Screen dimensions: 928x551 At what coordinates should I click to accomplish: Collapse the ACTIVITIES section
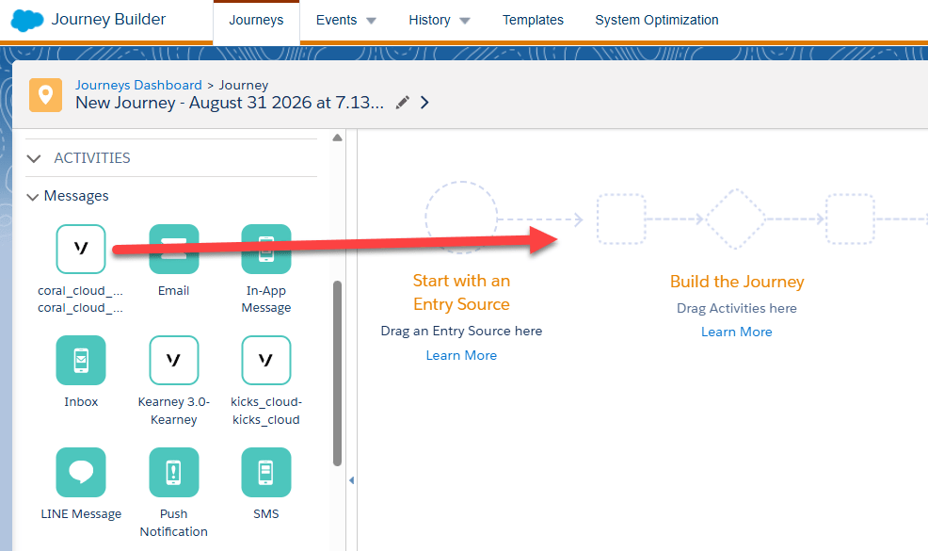[x=34, y=158]
